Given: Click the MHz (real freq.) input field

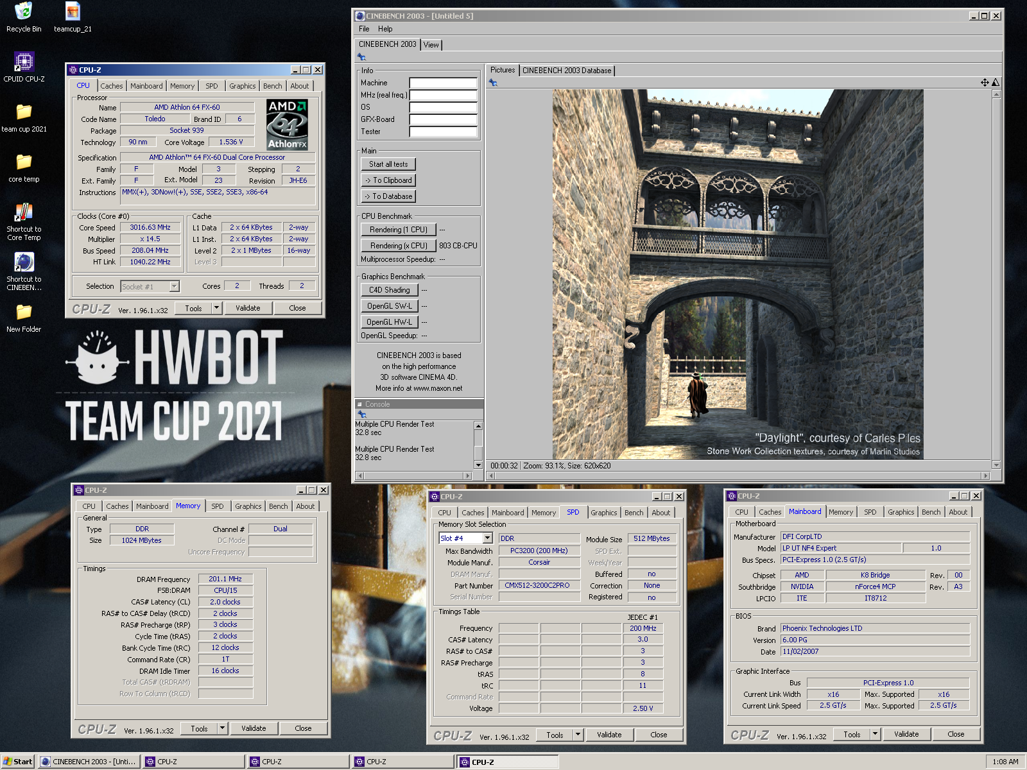Looking at the screenshot, I should coord(444,95).
